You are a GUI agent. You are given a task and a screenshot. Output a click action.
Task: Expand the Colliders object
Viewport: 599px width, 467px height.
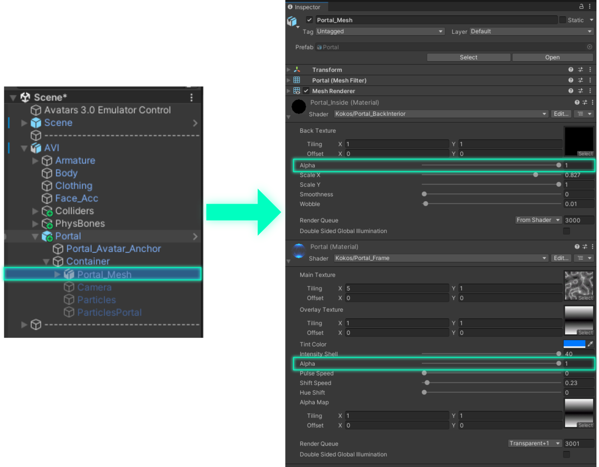tap(35, 211)
